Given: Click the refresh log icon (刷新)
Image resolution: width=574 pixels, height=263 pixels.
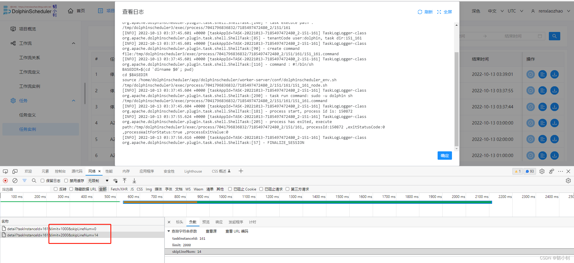Looking at the screenshot, I should pyautogui.click(x=420, y=12).
